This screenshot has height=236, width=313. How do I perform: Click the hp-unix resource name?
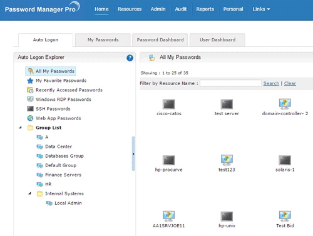227,226
